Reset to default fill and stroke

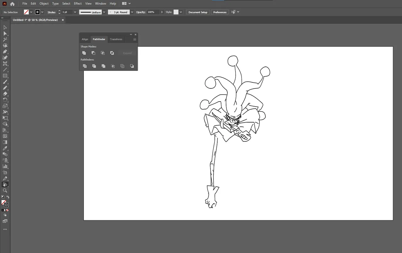tap(3, 197)
